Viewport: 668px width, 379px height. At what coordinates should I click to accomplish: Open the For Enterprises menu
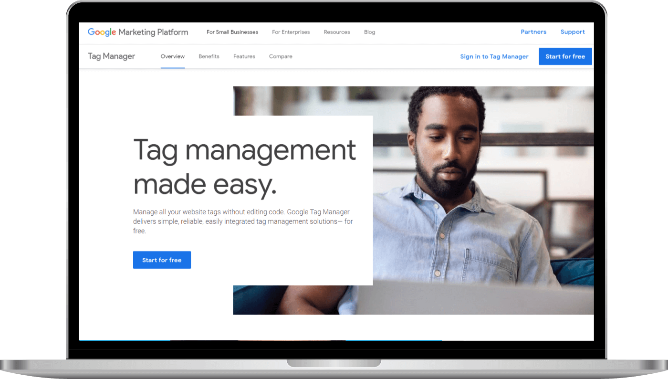[291, 32]
